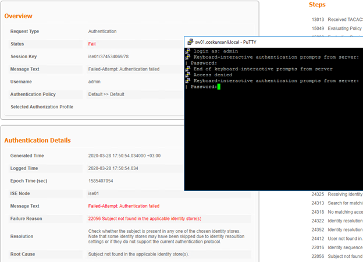This screenshot has height=262, width=363.
Task: Click step 22056 'Subject not found' in Steps
Action: click(337, 256)
